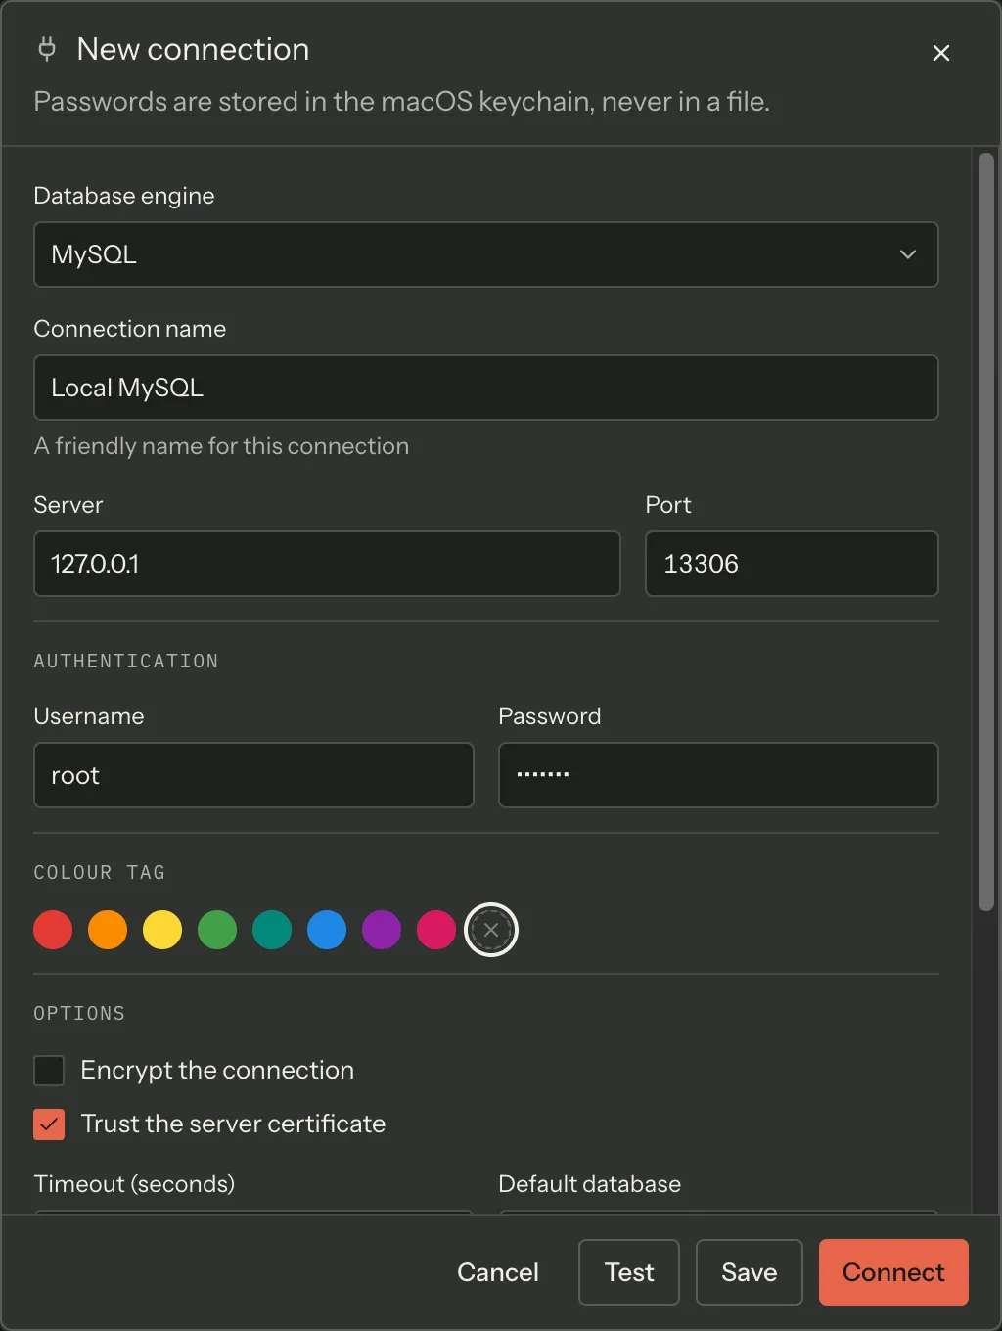Pick the green colour tag

[217, 930]
